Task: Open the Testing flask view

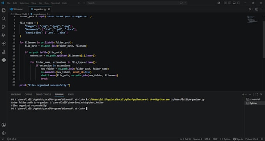Action: [4, 52]
